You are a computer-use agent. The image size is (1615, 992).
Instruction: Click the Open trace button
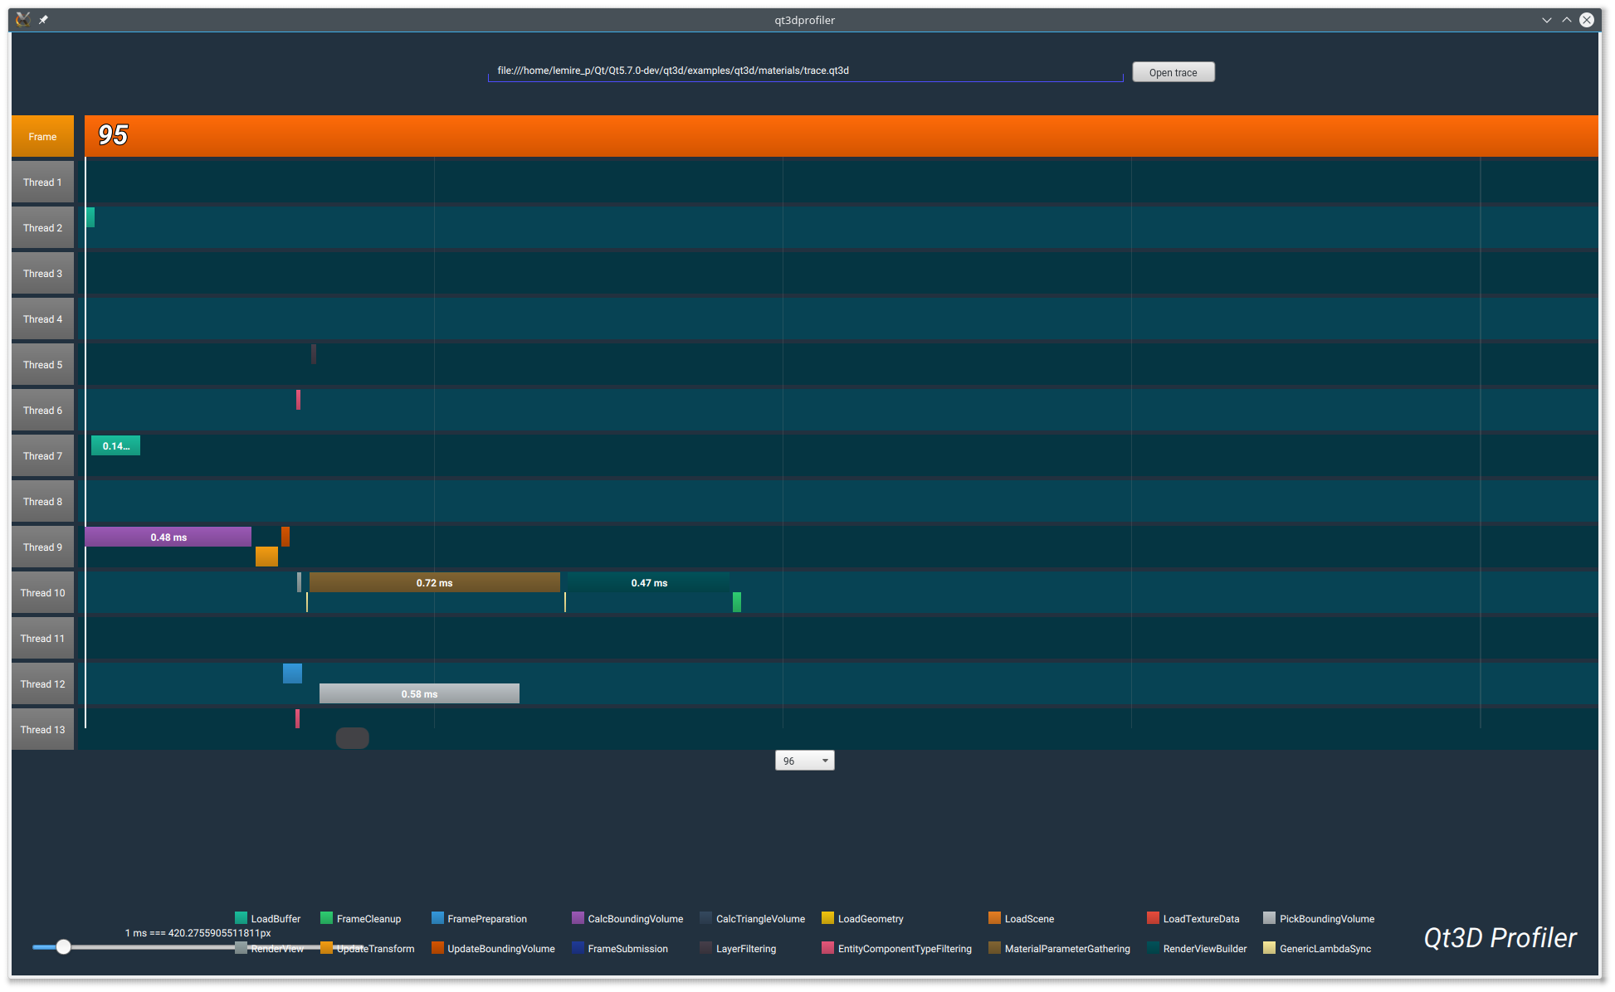pyautogui.click(x=1173, y=72)
